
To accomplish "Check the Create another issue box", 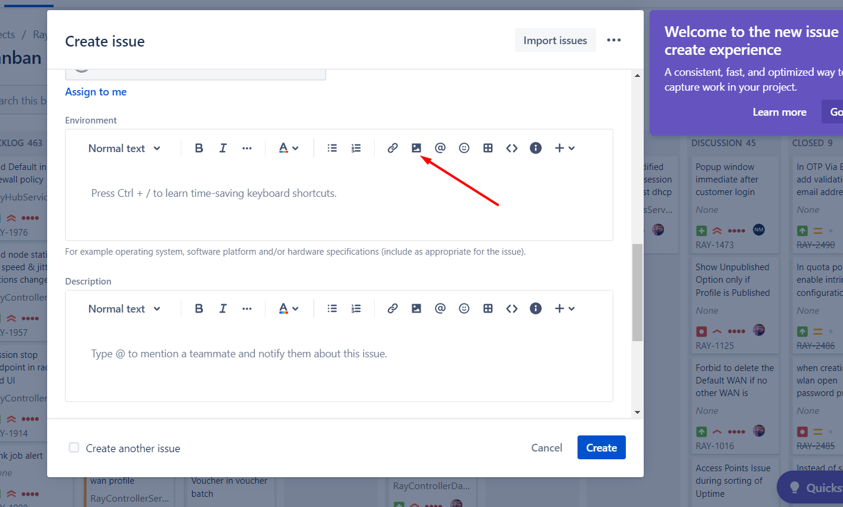I will 74,447.
